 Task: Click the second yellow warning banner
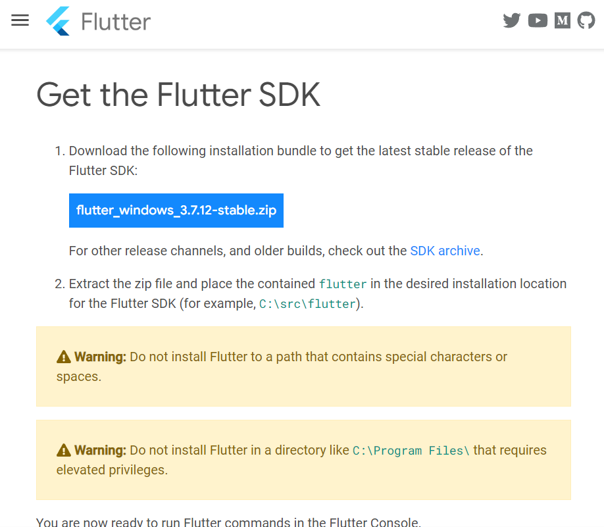coord(303,459)
